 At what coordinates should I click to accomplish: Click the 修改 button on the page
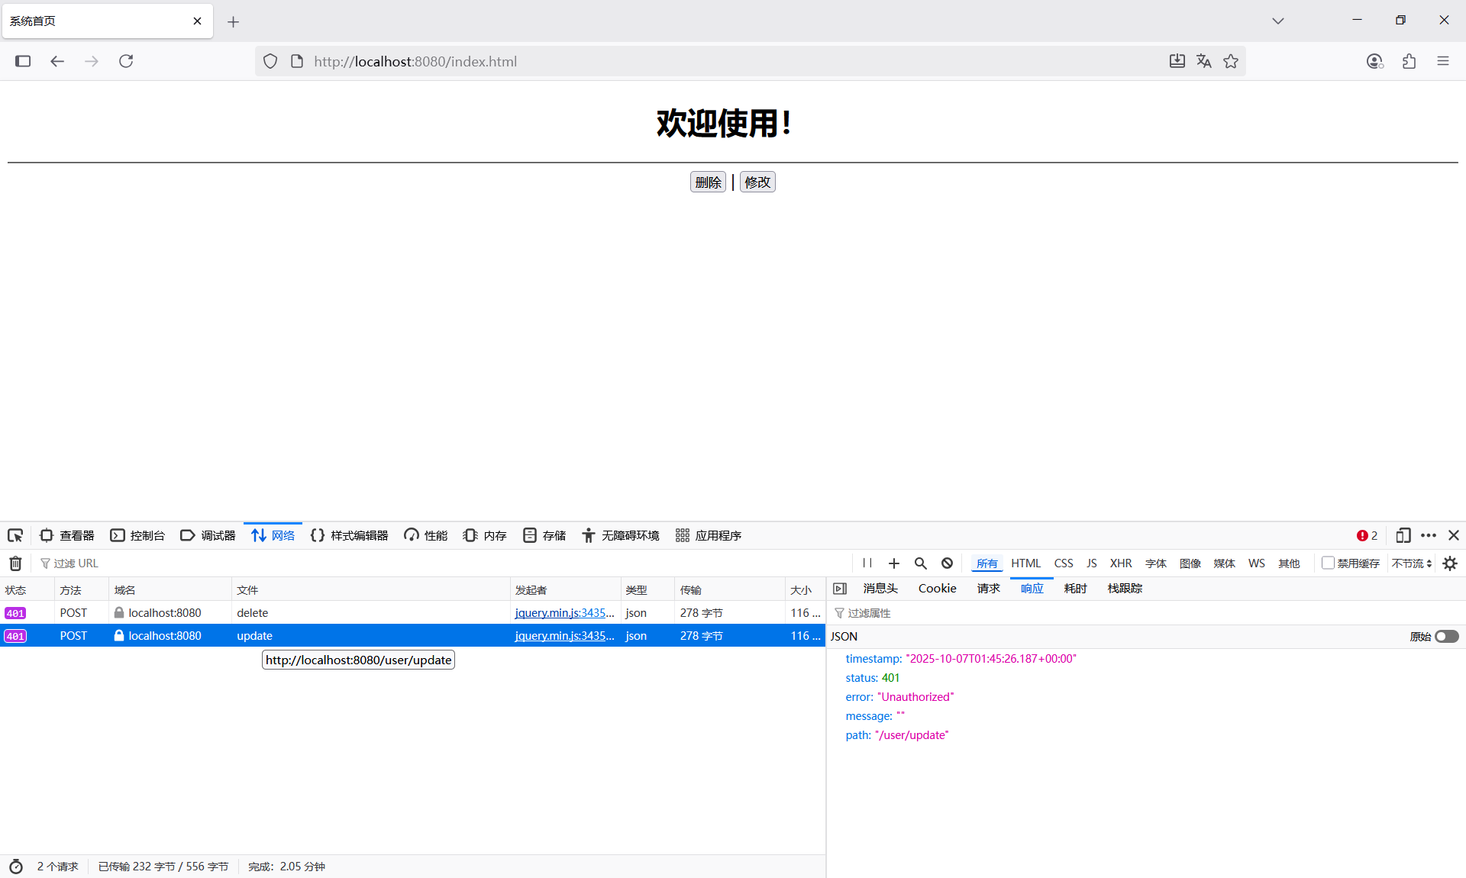click(x=757, y=182)
